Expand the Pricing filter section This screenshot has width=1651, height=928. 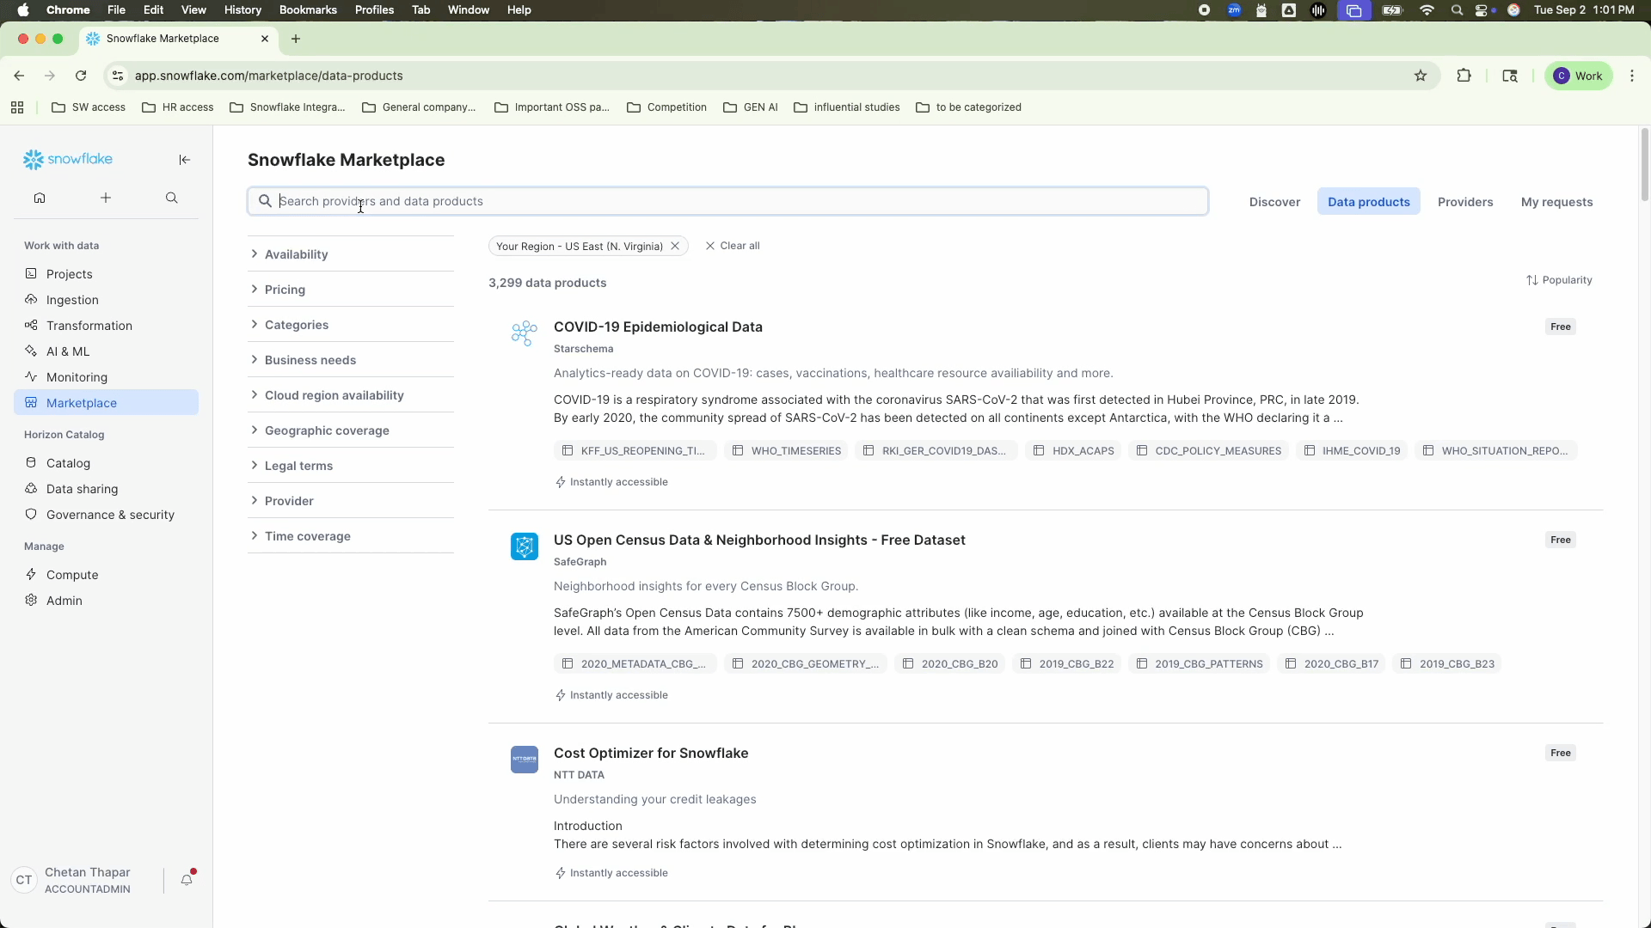coord(285,290)
